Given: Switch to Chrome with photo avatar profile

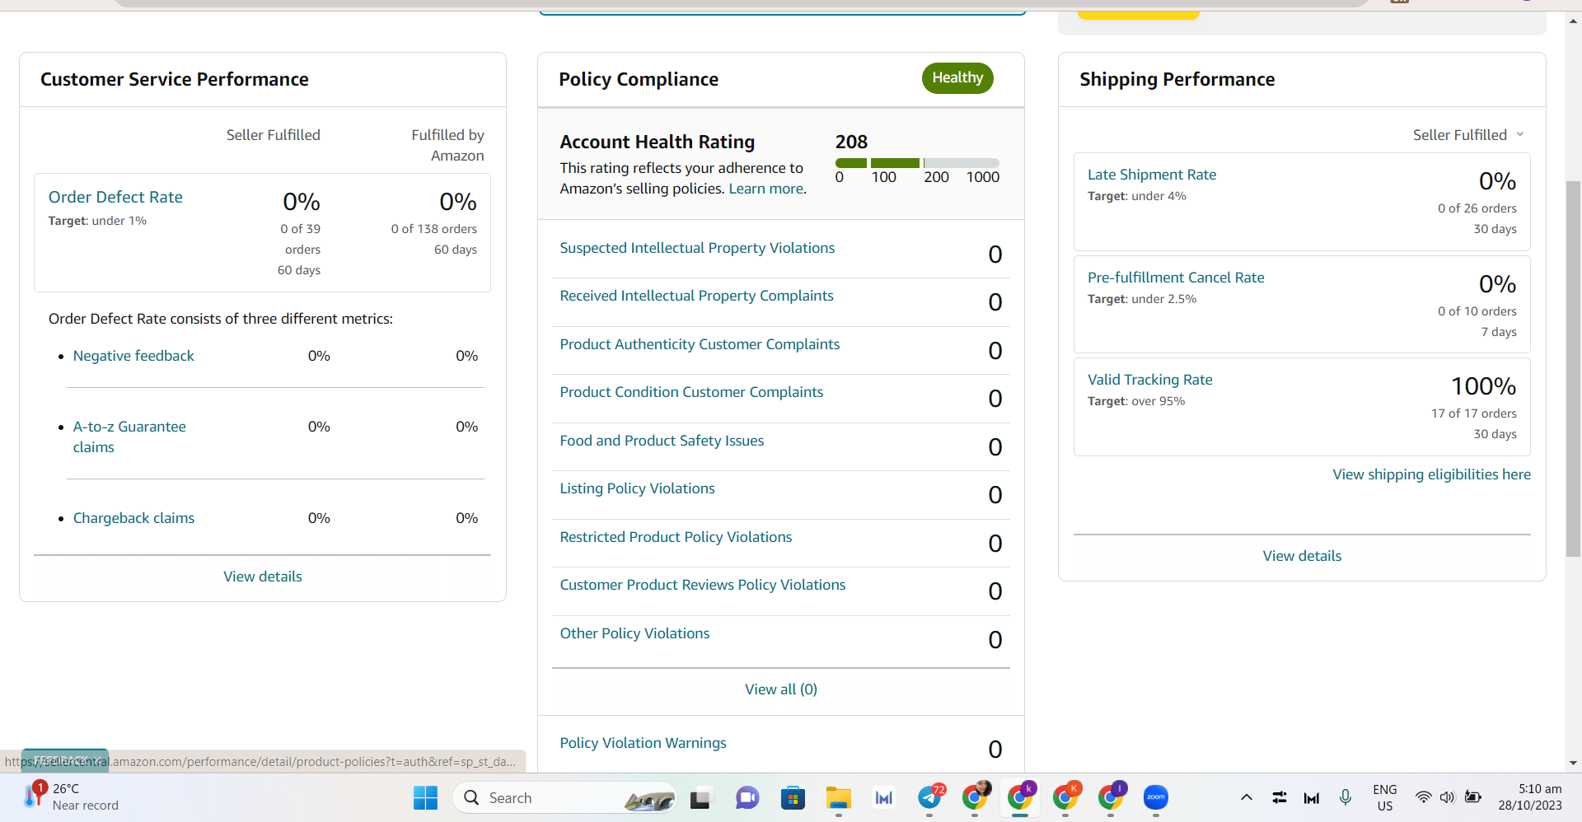Looking at the screenshot, I should click(x=976, y=797).
